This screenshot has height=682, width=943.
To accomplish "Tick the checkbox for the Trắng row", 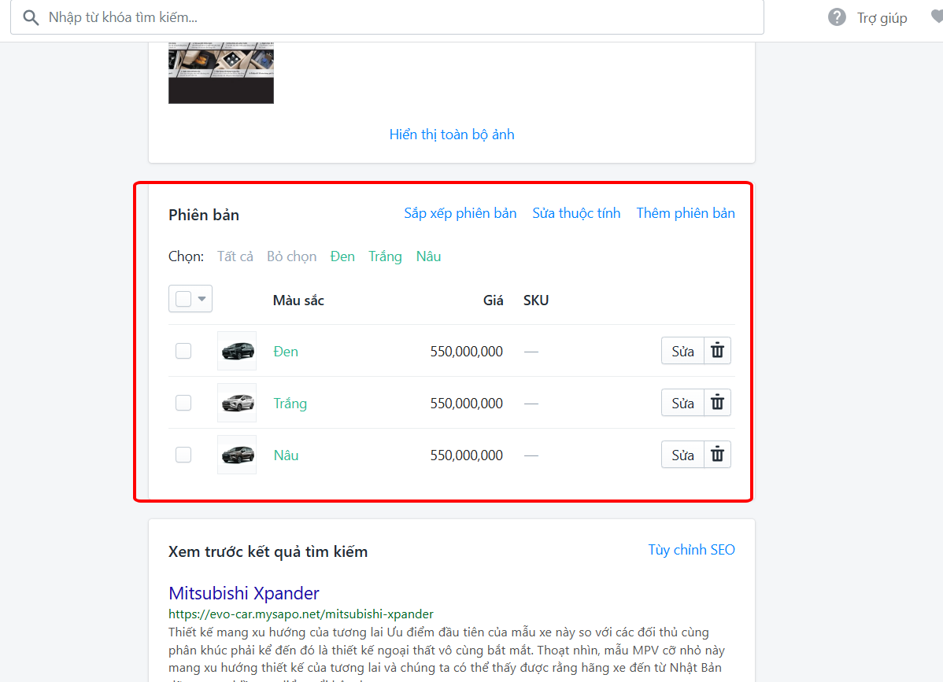I will pos(183,403).
